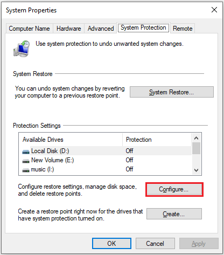
Task: Open the Hardware tab
Action: (x=68, y=29)
